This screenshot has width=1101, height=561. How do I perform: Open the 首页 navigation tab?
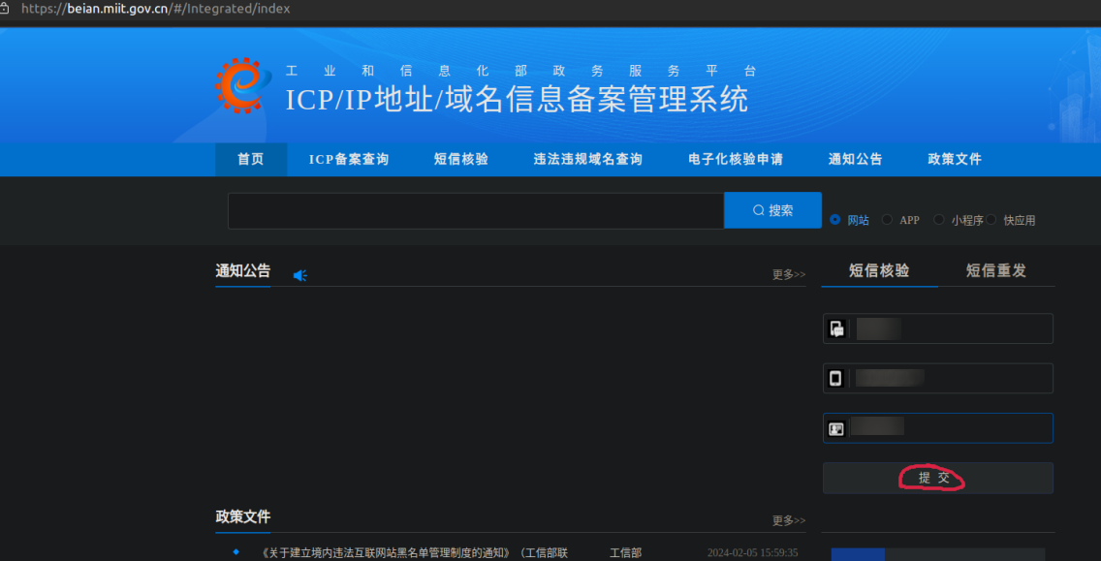[251, 159]
